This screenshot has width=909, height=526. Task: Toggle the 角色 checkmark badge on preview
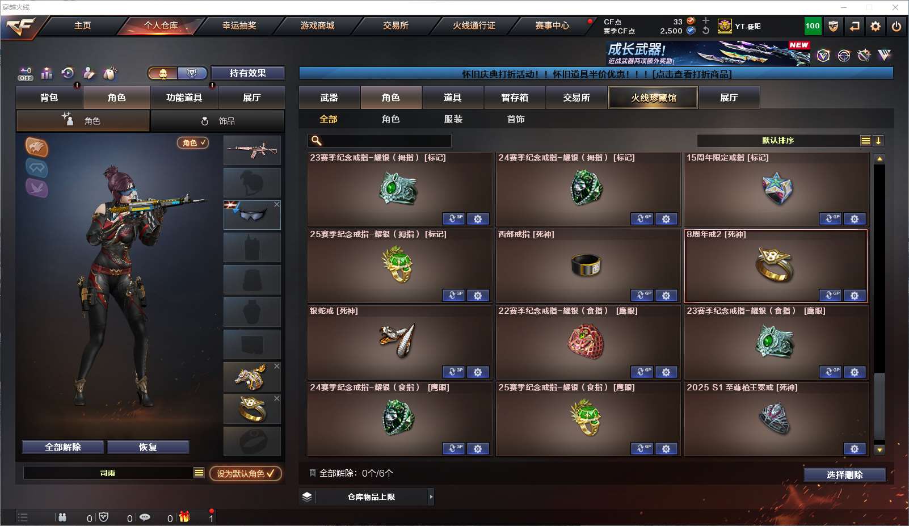click(193, 143)
